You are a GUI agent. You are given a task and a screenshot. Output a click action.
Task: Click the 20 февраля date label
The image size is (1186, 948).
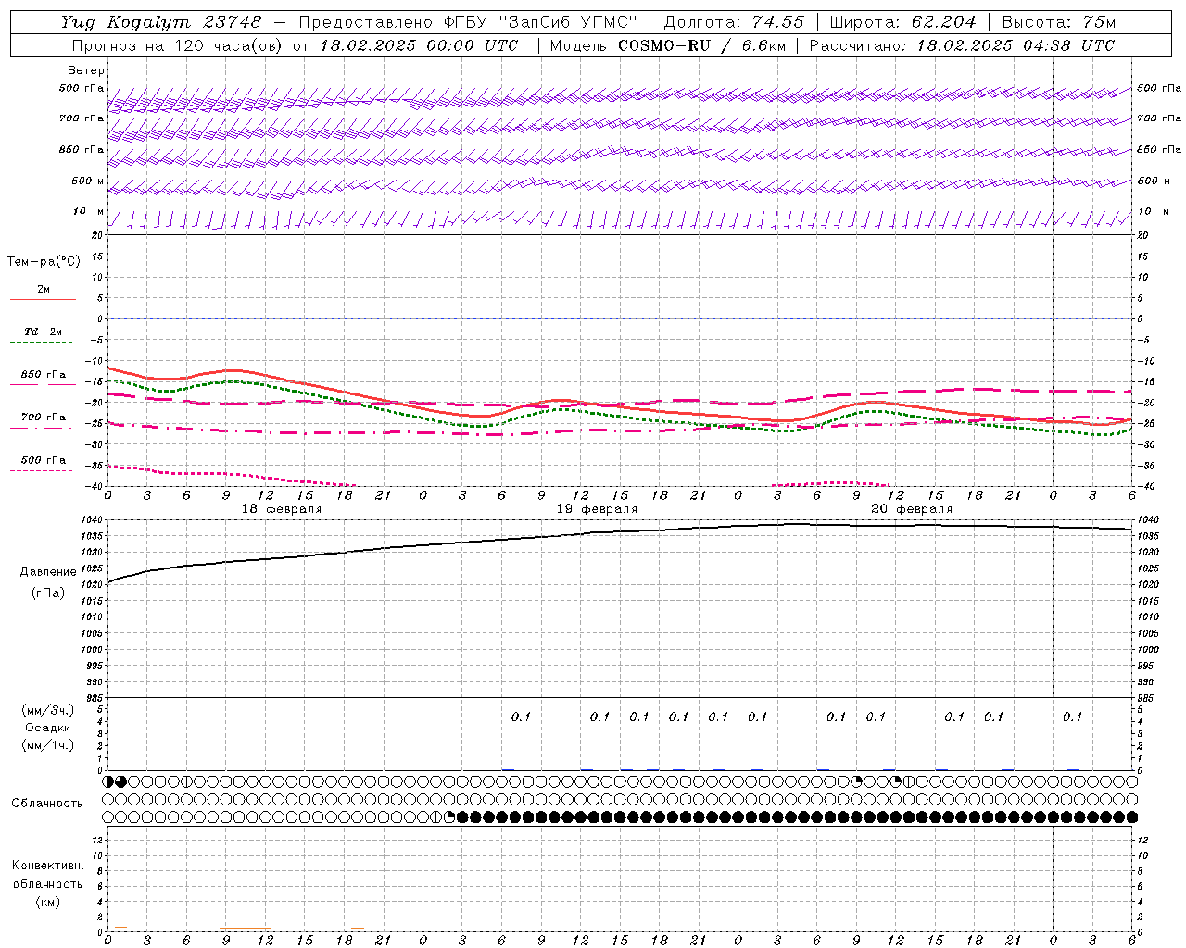[912, 509]
